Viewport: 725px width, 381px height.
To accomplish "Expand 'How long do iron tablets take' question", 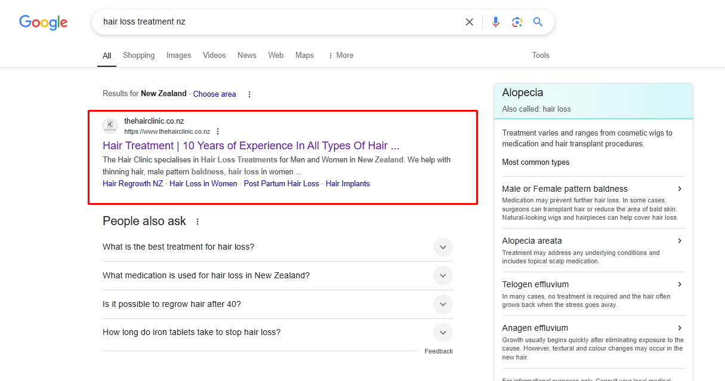I will point(277,333).
